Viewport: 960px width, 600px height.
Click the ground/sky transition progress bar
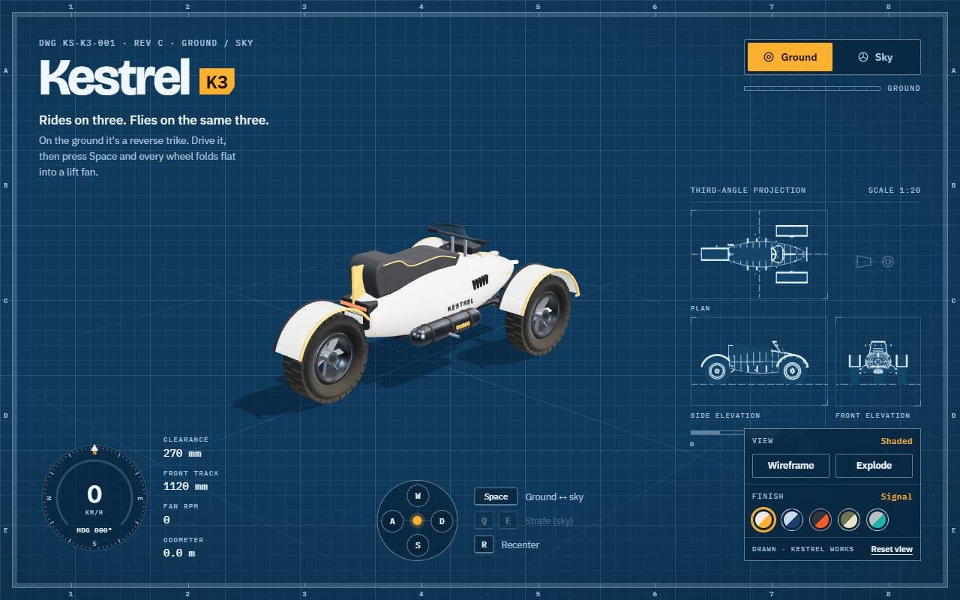point(812,88)
